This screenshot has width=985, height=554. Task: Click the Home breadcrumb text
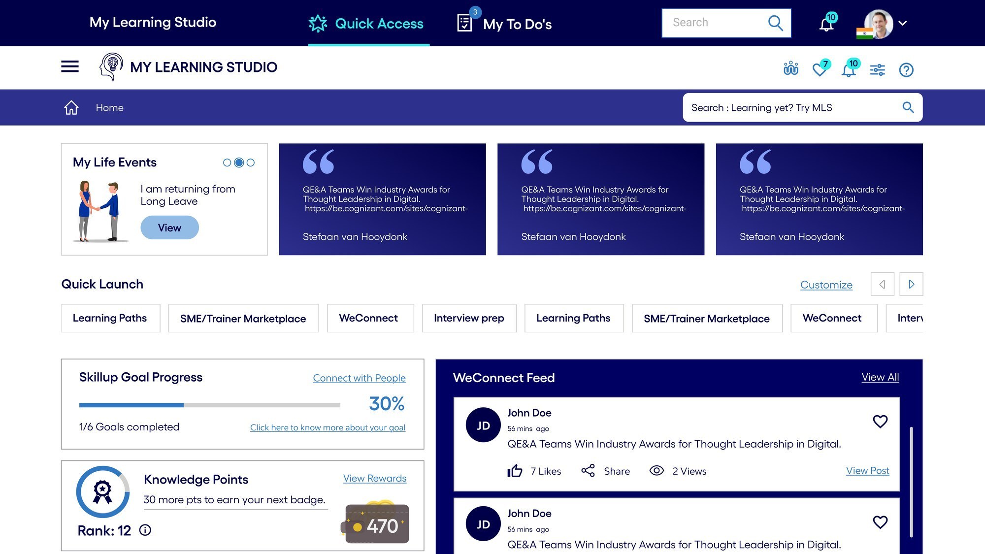point(109,107)
